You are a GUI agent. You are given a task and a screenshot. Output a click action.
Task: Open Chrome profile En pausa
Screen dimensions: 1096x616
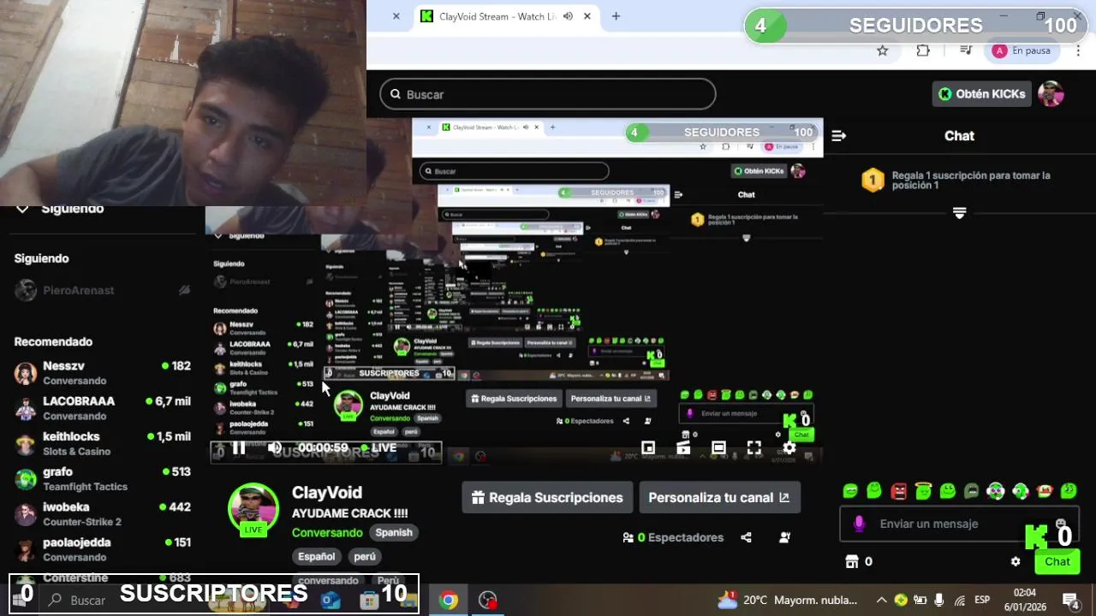click(x=1022, y=50)
